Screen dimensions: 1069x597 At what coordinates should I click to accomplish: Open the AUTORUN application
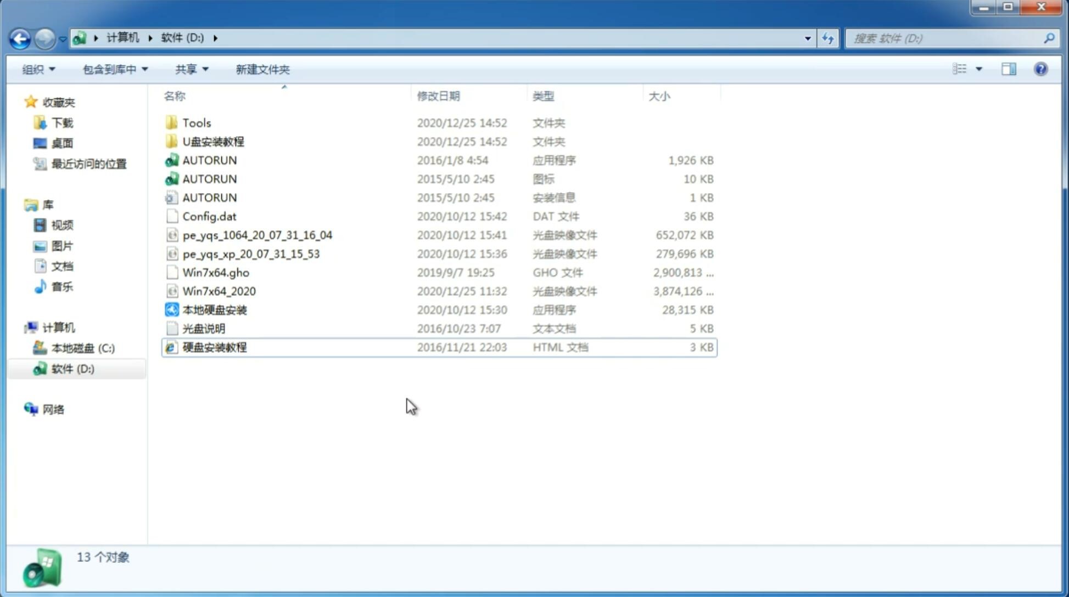tap(209, 160)
